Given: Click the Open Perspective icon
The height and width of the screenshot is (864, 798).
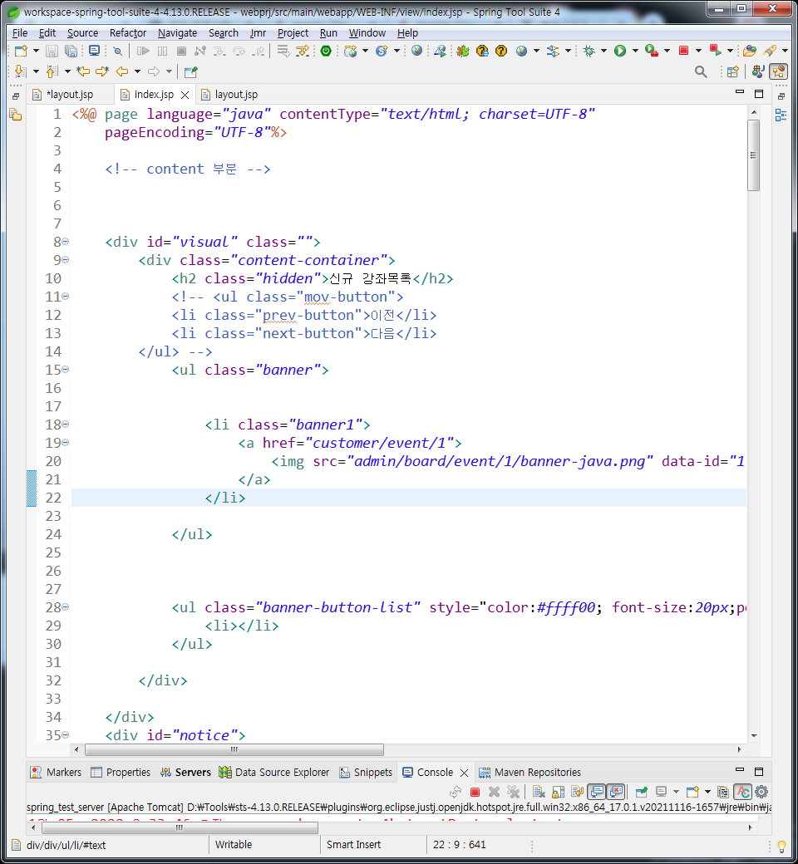Looking at the screenshot, I should [733, 71].
